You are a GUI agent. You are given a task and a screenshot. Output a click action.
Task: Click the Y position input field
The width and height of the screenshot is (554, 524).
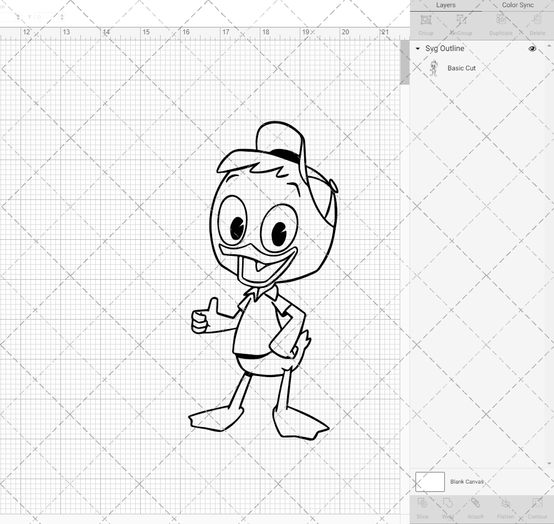(x=47, y=17)
